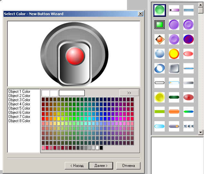Click the Далее next button
The width and height of the screenshot is (204, 174).
[101, 166]
